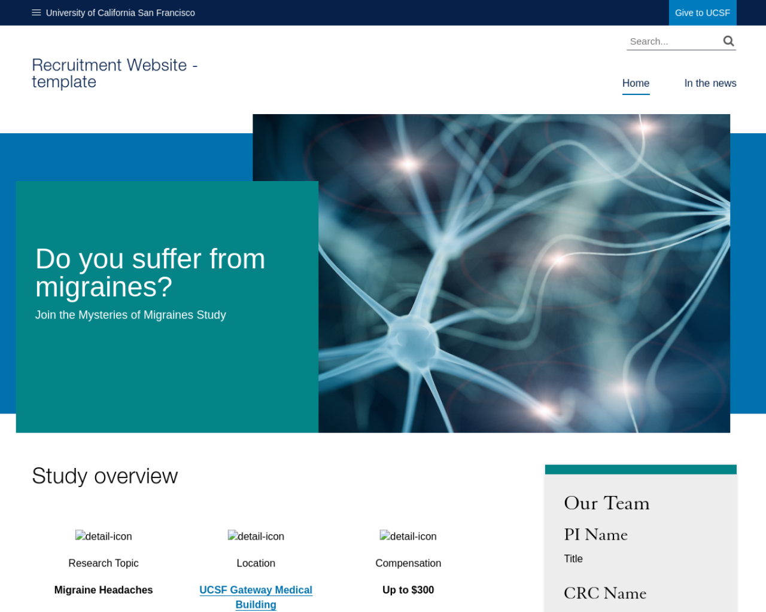
Task: Click the Title text under PI Name
Action: 573,559
